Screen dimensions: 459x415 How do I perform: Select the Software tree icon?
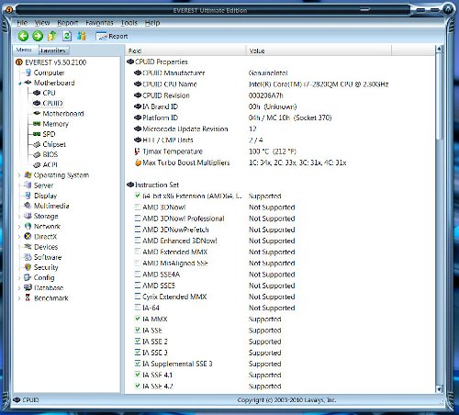28,257
